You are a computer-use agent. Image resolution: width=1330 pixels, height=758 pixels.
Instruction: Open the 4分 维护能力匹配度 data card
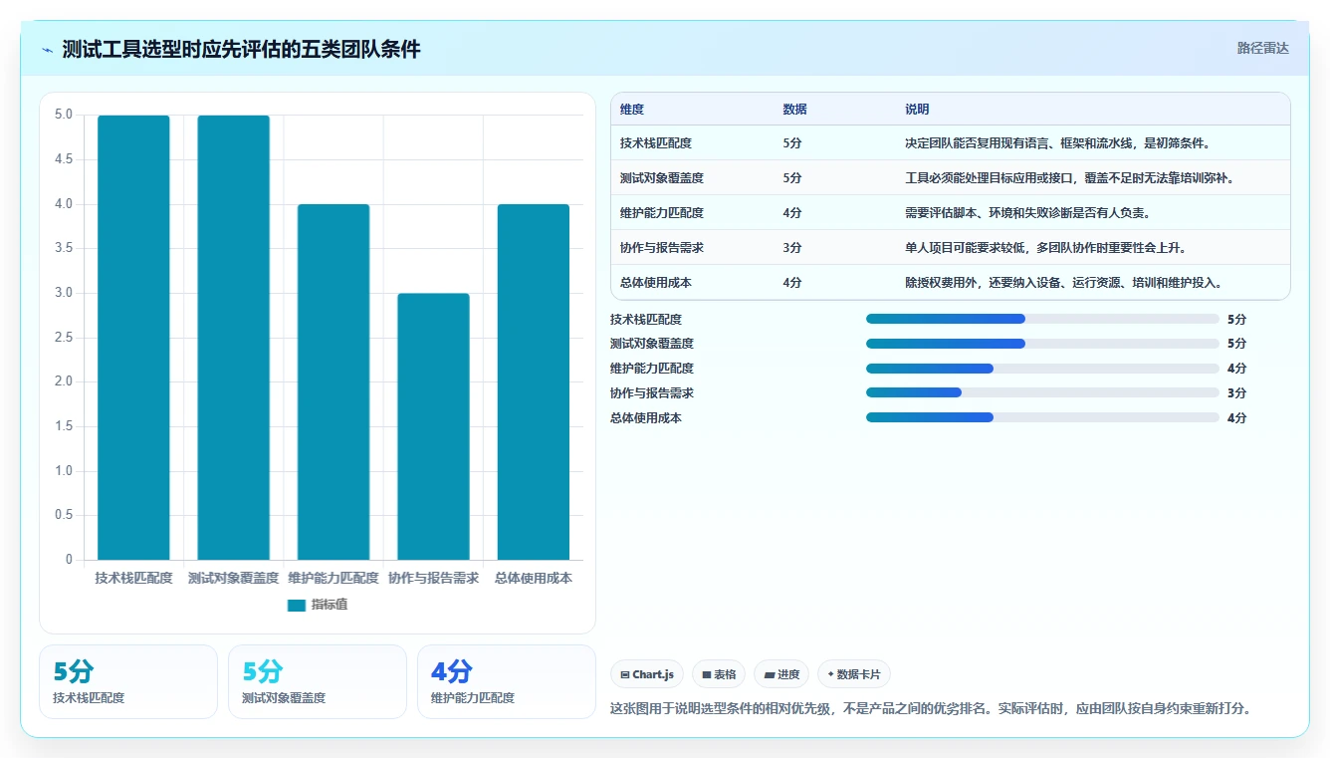tap(507, 681)
